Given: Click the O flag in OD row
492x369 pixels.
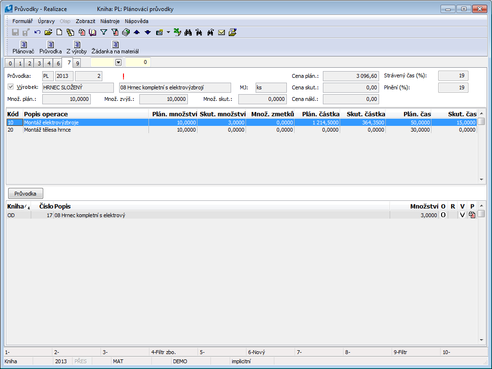Looking at the screenshot, I should click(443, 215).
